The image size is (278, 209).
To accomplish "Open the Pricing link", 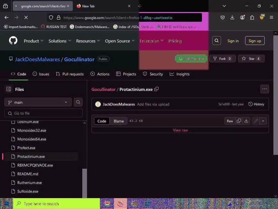I will coord(175,41).
